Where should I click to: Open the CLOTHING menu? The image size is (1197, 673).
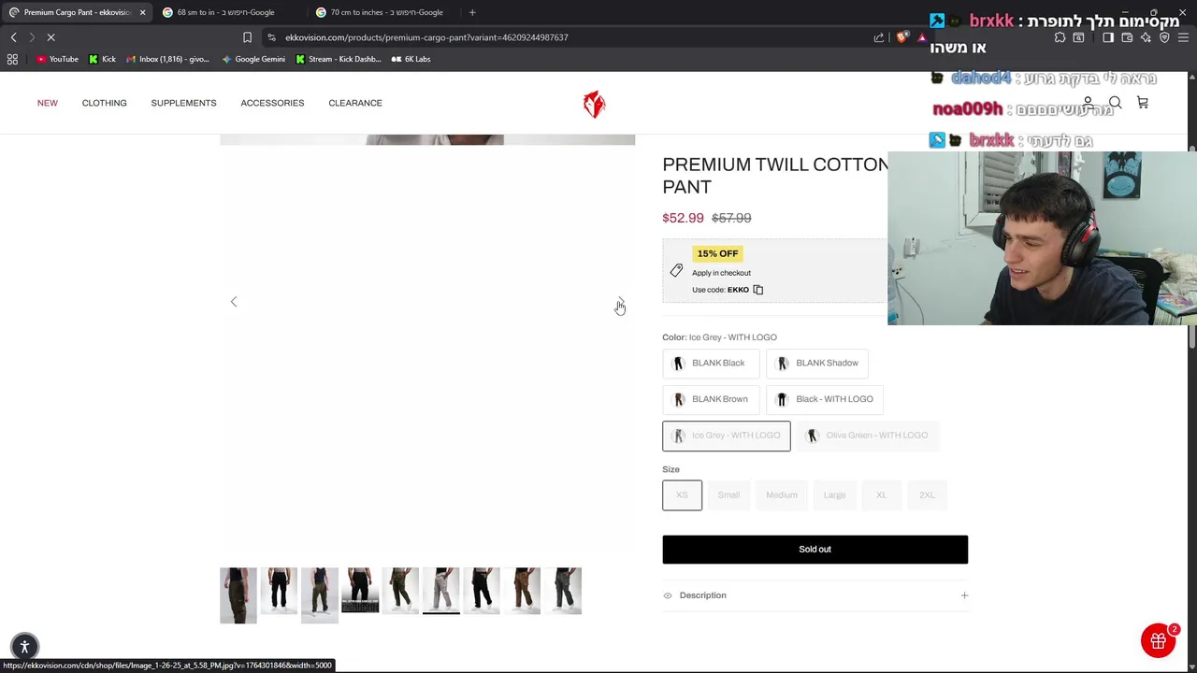(104, 103)
